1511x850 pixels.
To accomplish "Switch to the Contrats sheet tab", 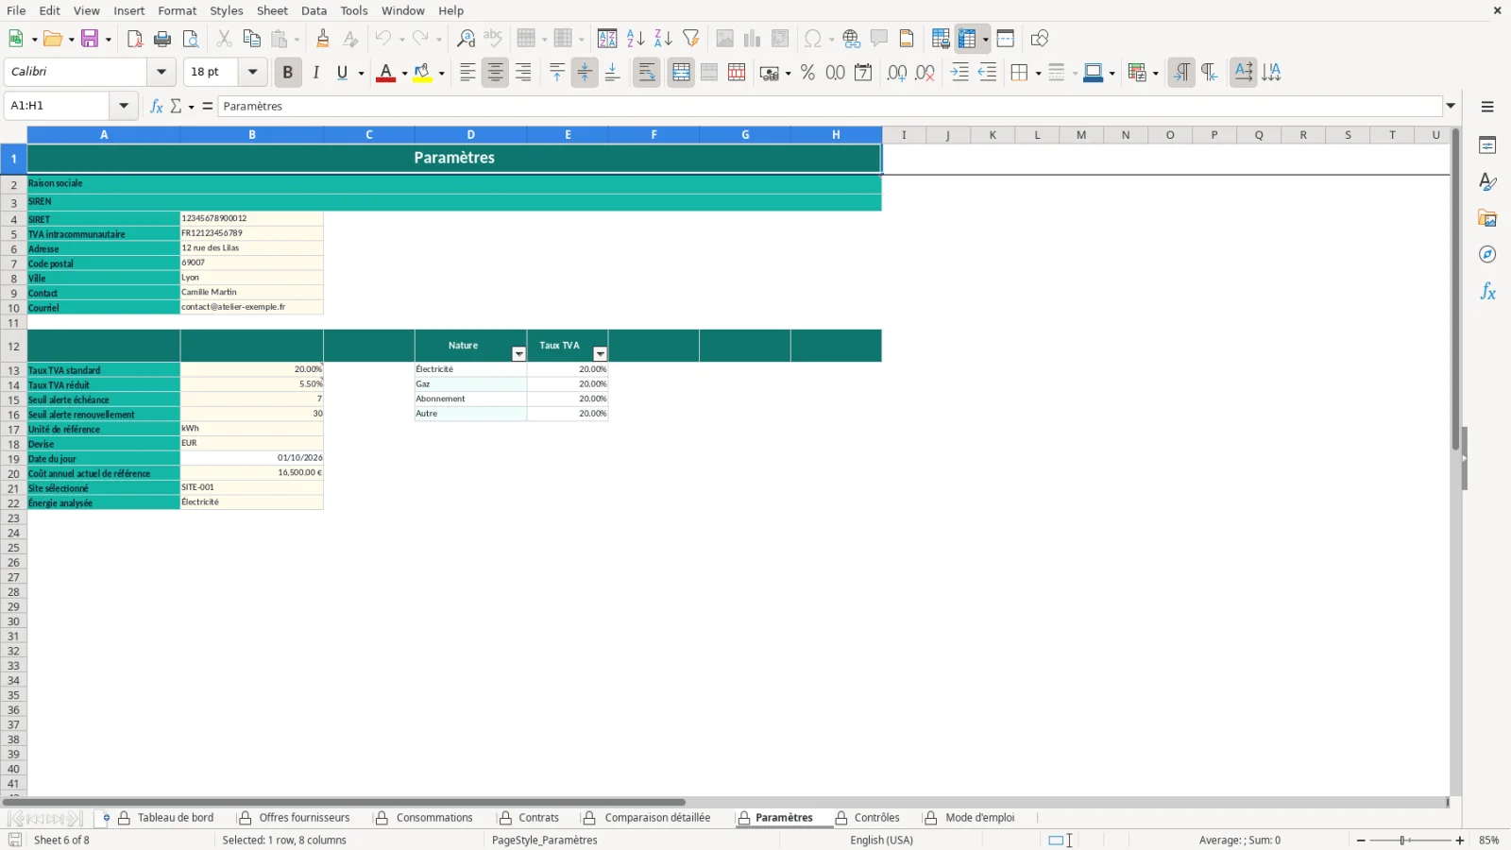I will tap(538, 818).
